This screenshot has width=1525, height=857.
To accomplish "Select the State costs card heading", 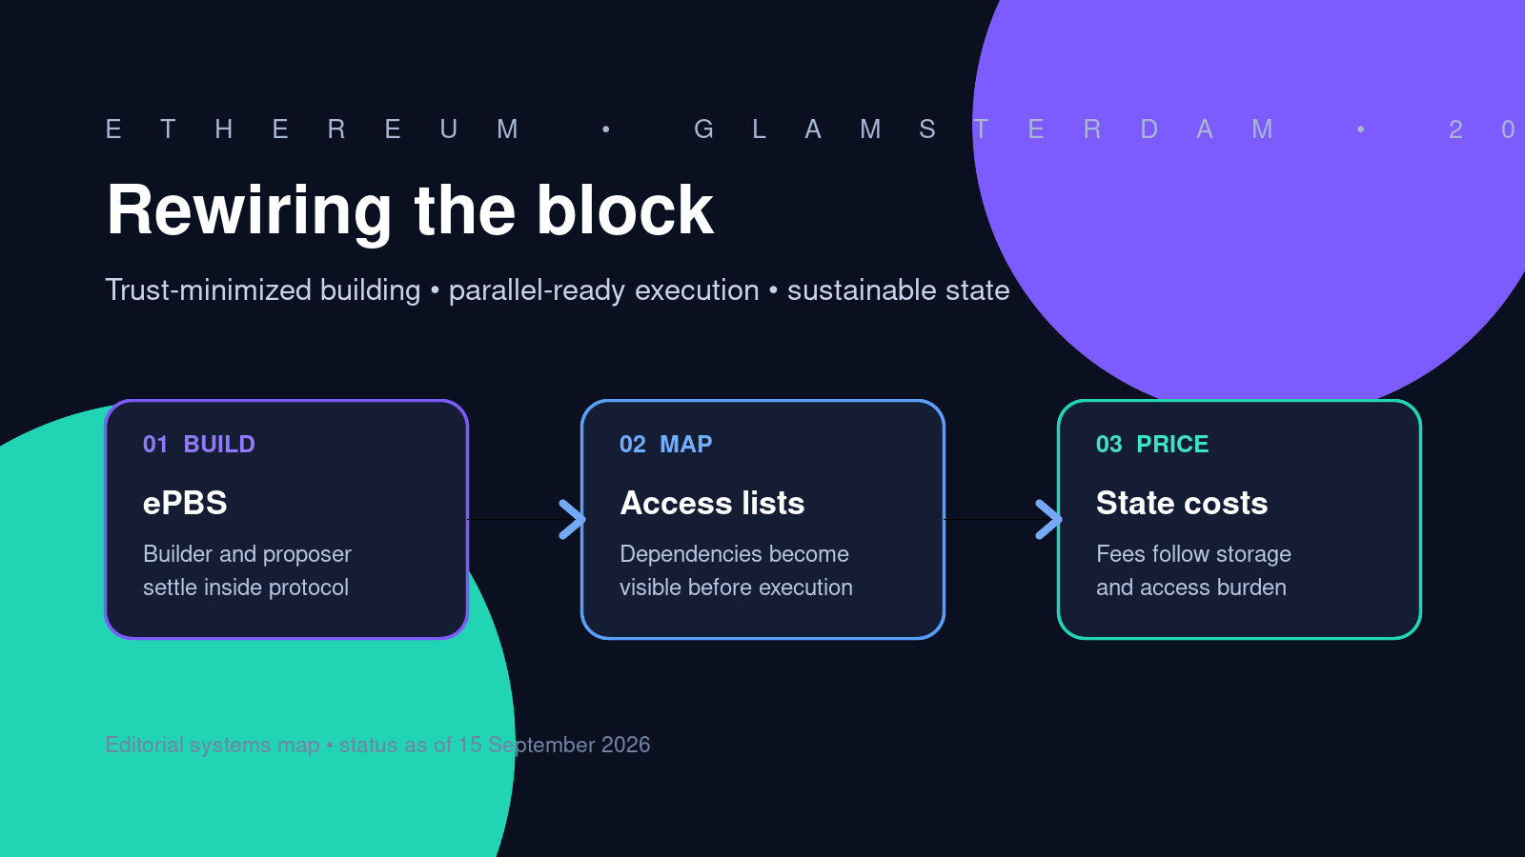I will click(x=1182, y=503).
